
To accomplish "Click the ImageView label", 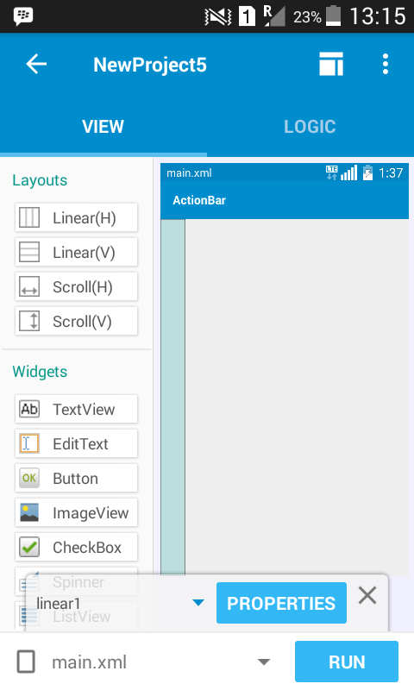I will pos(91,513).
